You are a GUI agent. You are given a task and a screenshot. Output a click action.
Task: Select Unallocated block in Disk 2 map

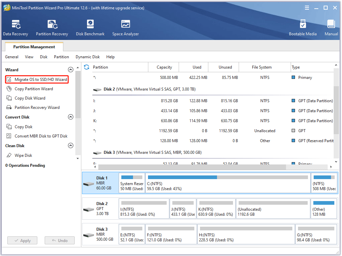pos(273,208)
